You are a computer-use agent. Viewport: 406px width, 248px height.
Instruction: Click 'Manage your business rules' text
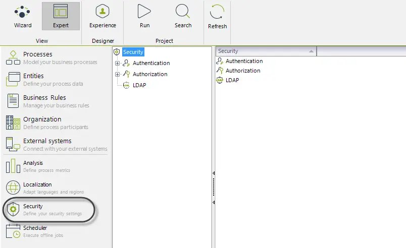pyautogui.click(x=56, y=105)
